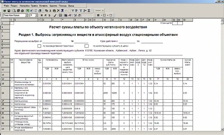Click the paintbrush format icon
The width and height of the screenshot is (224, 135).
tap(55, 15)
